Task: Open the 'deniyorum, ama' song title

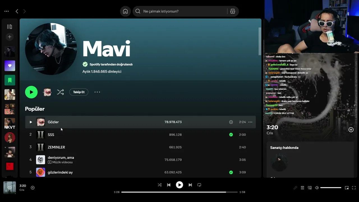Action: tap(61, 158)
